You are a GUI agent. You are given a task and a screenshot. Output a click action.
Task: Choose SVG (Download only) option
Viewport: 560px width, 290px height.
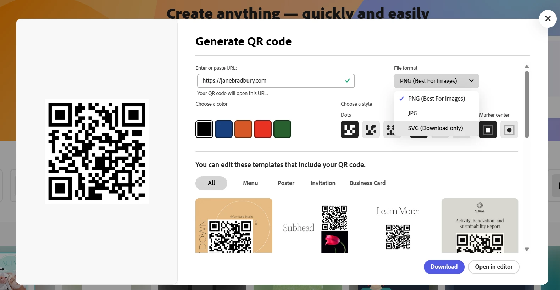click(437, 128)
